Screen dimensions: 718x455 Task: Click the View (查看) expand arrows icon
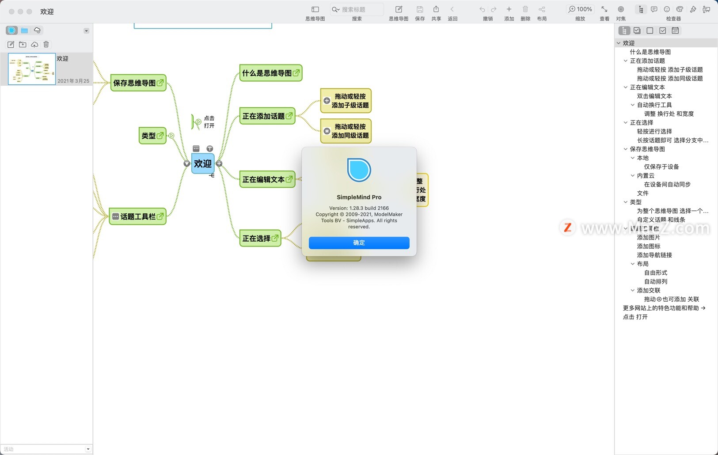[x=604, y=9]
